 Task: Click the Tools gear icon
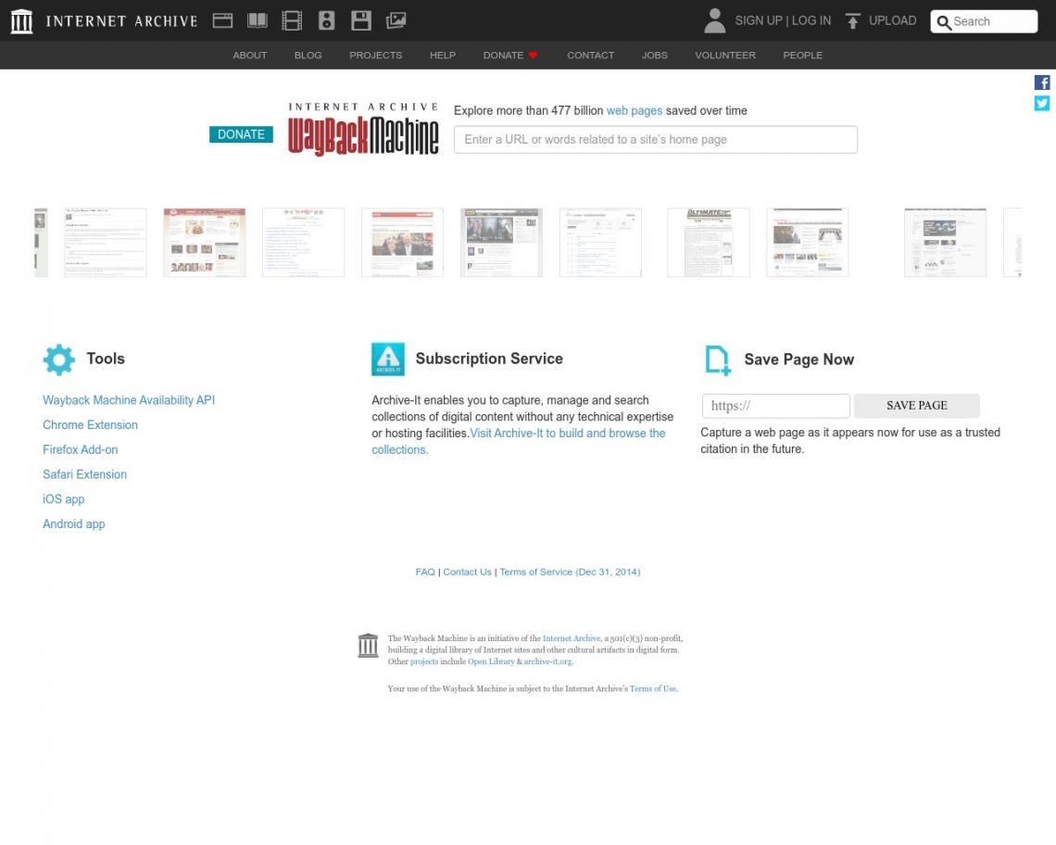[x=59, y=359]
